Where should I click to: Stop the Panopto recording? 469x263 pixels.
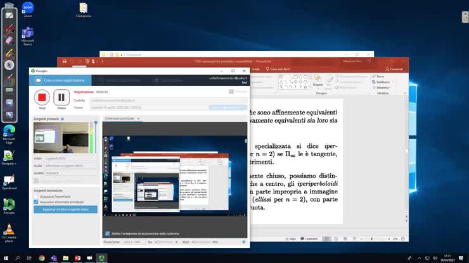point(42,97)
